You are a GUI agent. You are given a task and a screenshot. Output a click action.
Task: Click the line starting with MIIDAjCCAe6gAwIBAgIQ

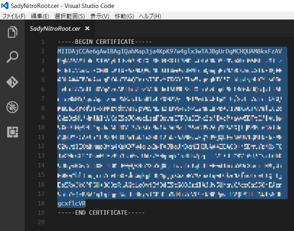170,51
